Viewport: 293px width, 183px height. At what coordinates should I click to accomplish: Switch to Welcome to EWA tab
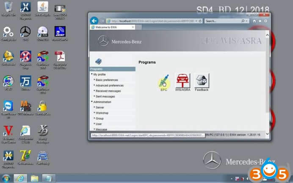click(113, 27)
